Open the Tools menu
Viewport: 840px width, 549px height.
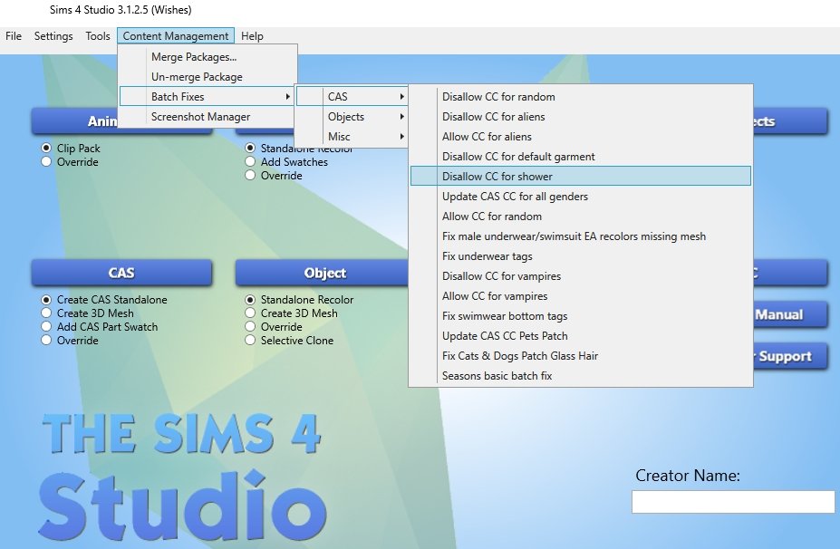(x=98, y=36)
